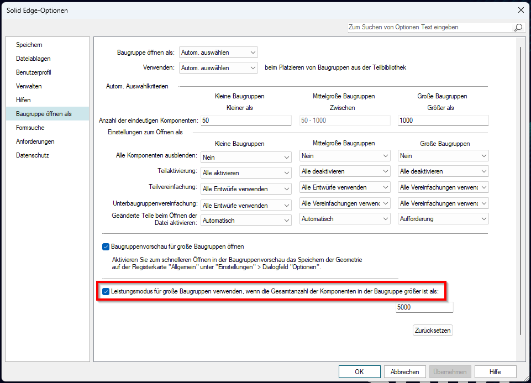
Task: Open Alle Komponenten ausblenden dropdown for Kleine Baugruppen
Action: [246, 157]
